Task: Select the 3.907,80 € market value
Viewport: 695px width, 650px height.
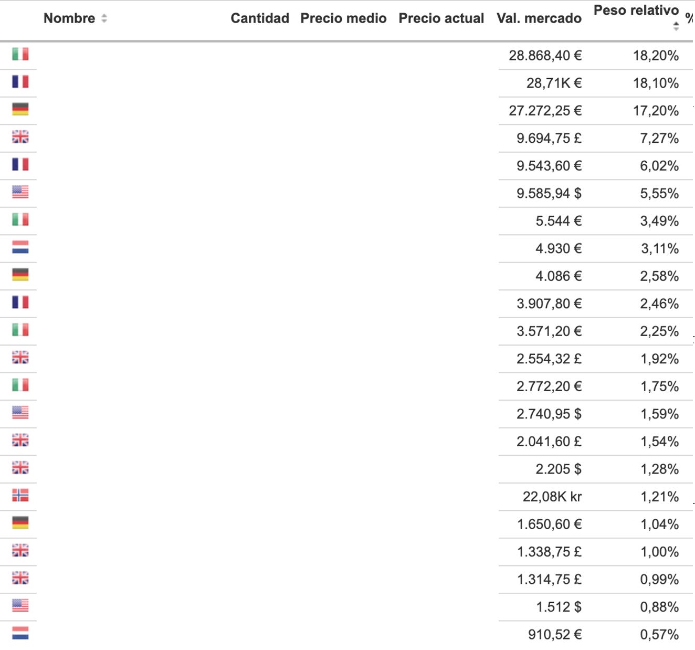Action: [549, 303]
